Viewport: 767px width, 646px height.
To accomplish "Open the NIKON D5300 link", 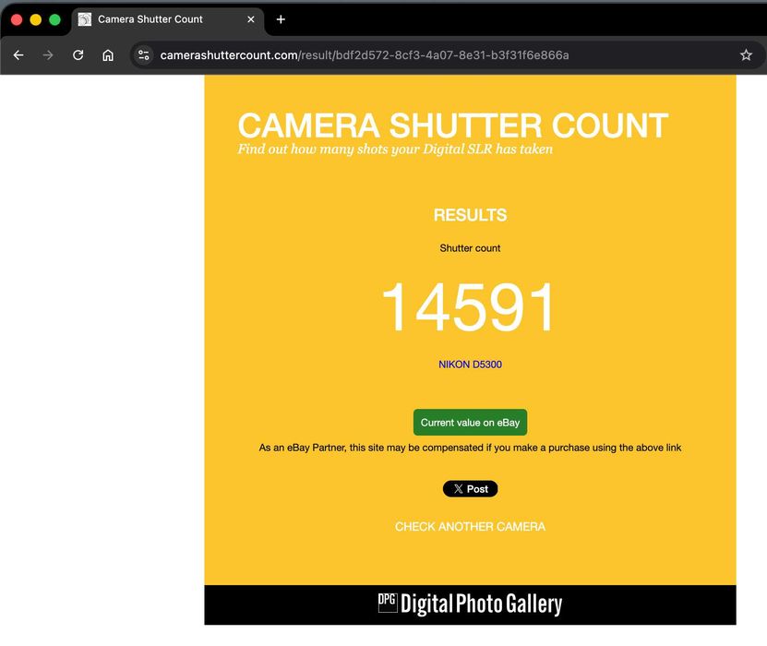I will [x=470, y=365].
